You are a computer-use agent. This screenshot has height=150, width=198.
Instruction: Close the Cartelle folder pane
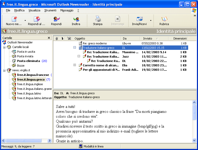pos(49,38)
